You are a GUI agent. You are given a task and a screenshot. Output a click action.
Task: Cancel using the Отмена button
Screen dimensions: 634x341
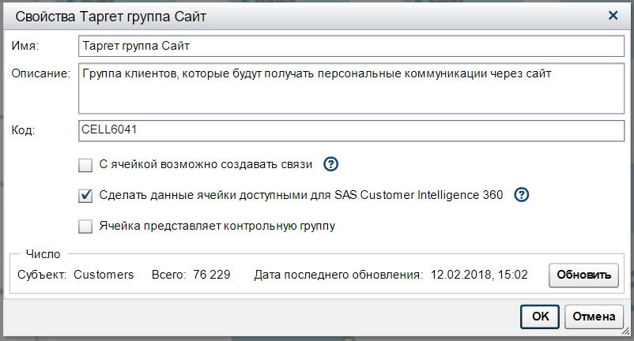[x=594, y=317]
